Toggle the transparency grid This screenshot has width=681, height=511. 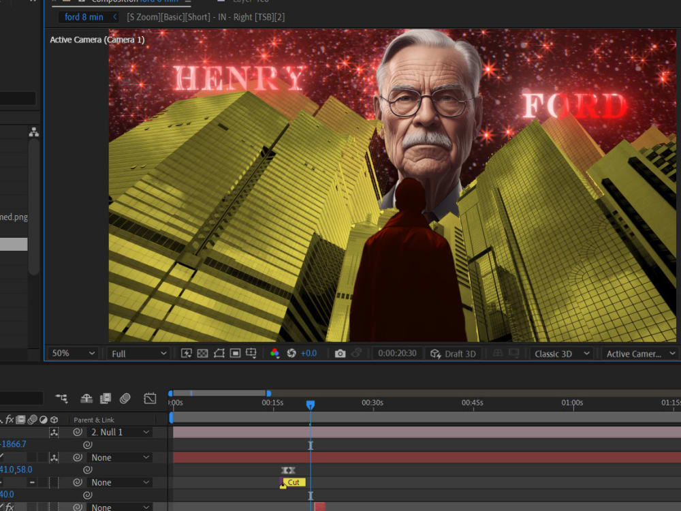(203, 353)
